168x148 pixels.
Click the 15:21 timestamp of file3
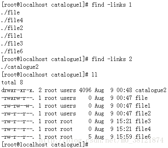[x=124, y=121]
